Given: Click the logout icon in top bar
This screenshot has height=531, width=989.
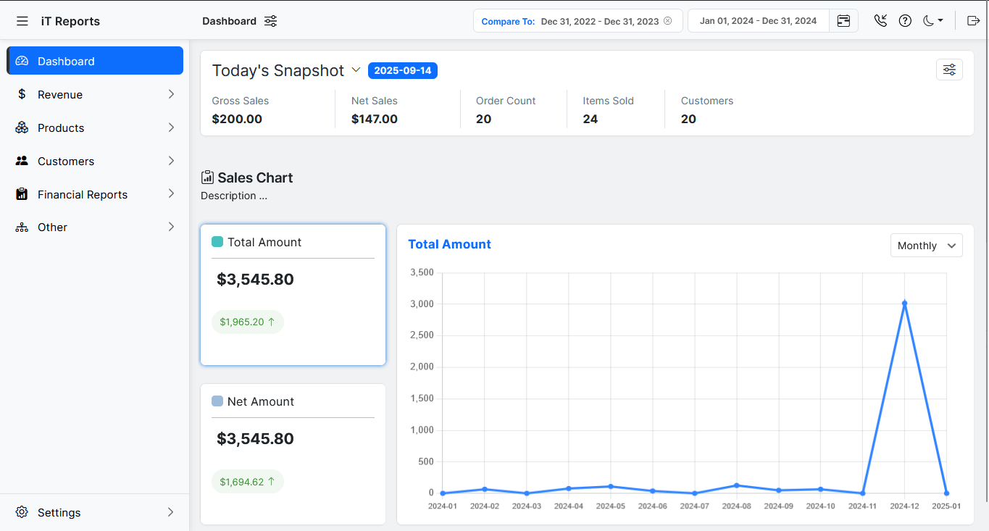Looking at the screenshot, I should pos(973,21).
